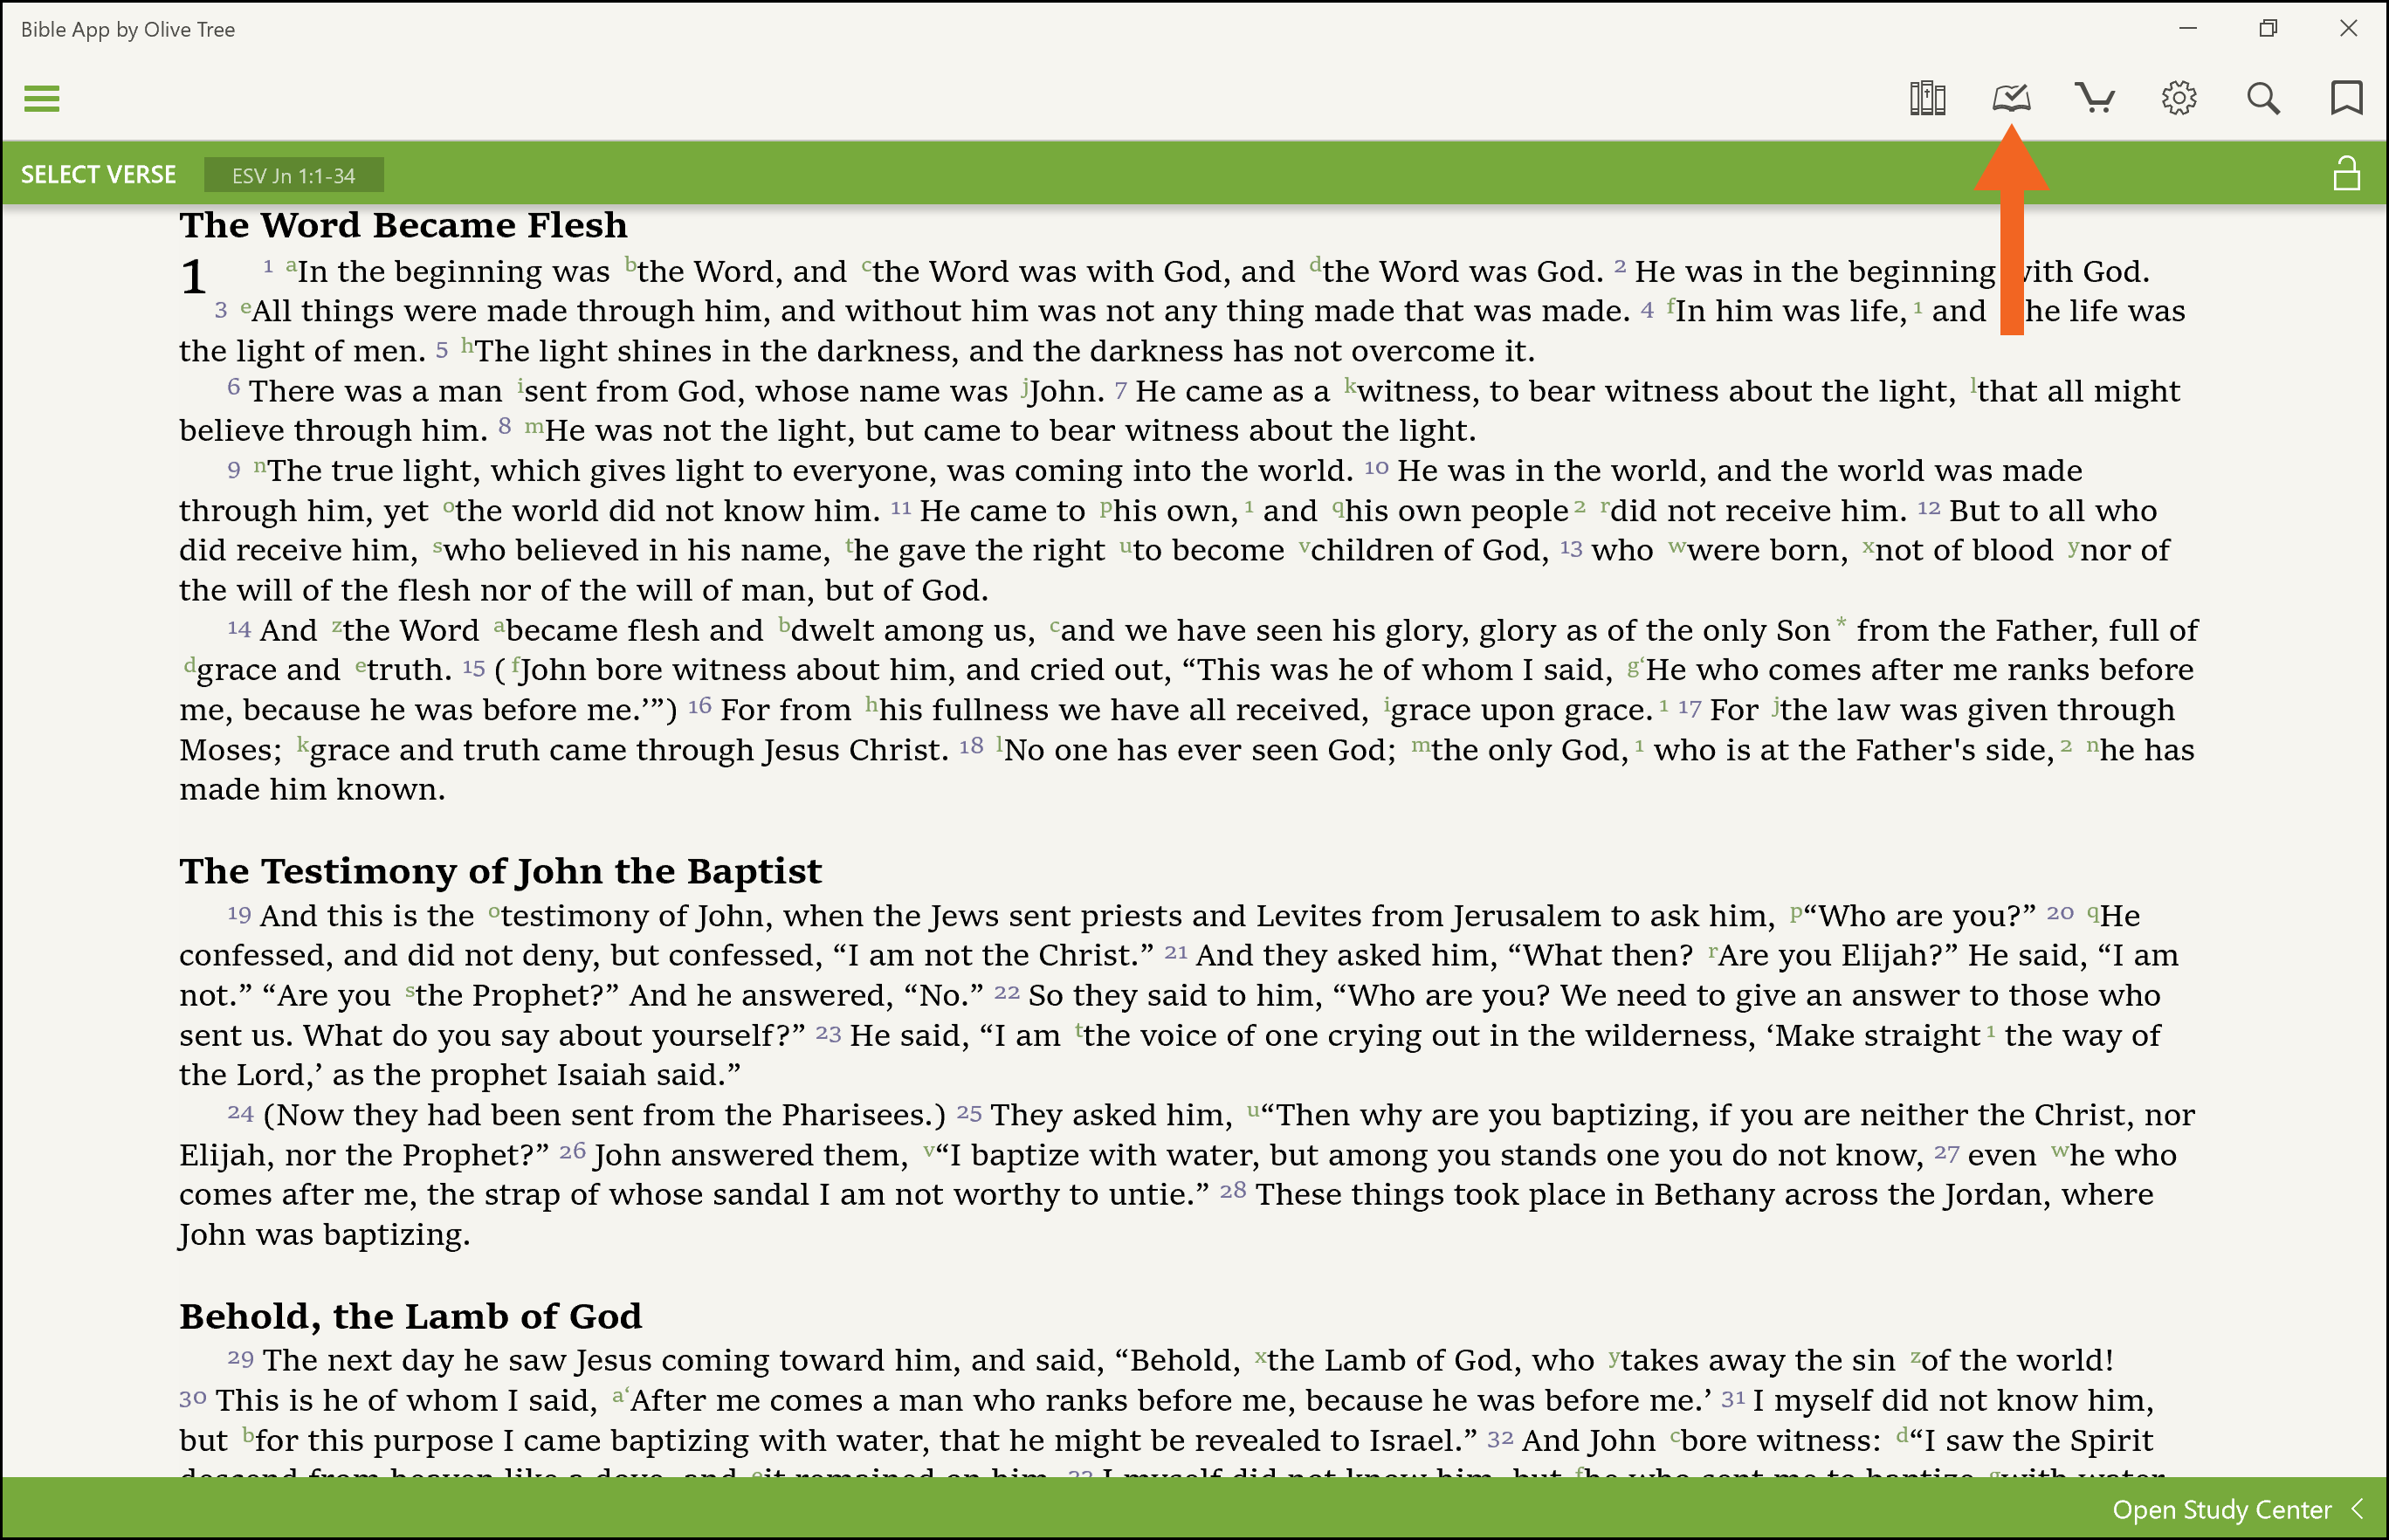
Task: Open the store shopping cart icon
Action: pyautogui.click(x=2094, y=98)
